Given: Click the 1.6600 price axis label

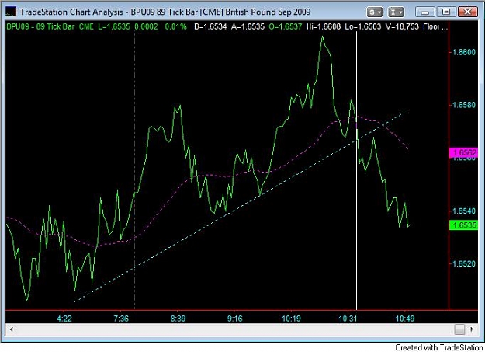Looking at the screenshot, I should pos(463,52).
